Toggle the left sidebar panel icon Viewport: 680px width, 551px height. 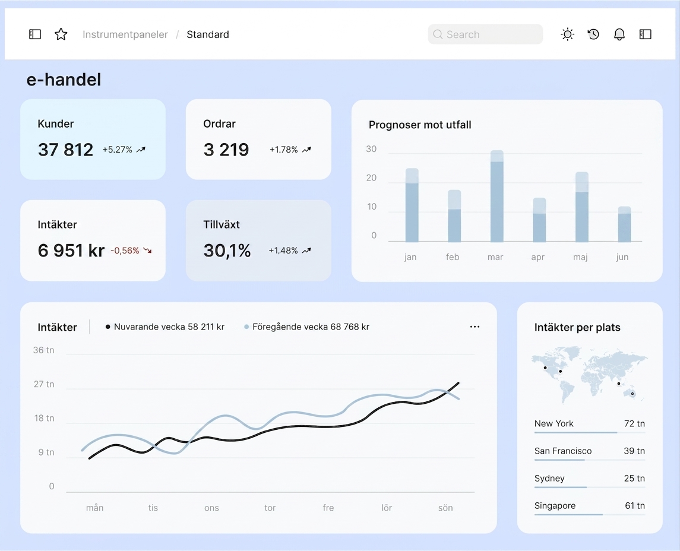tap(34, 34)
